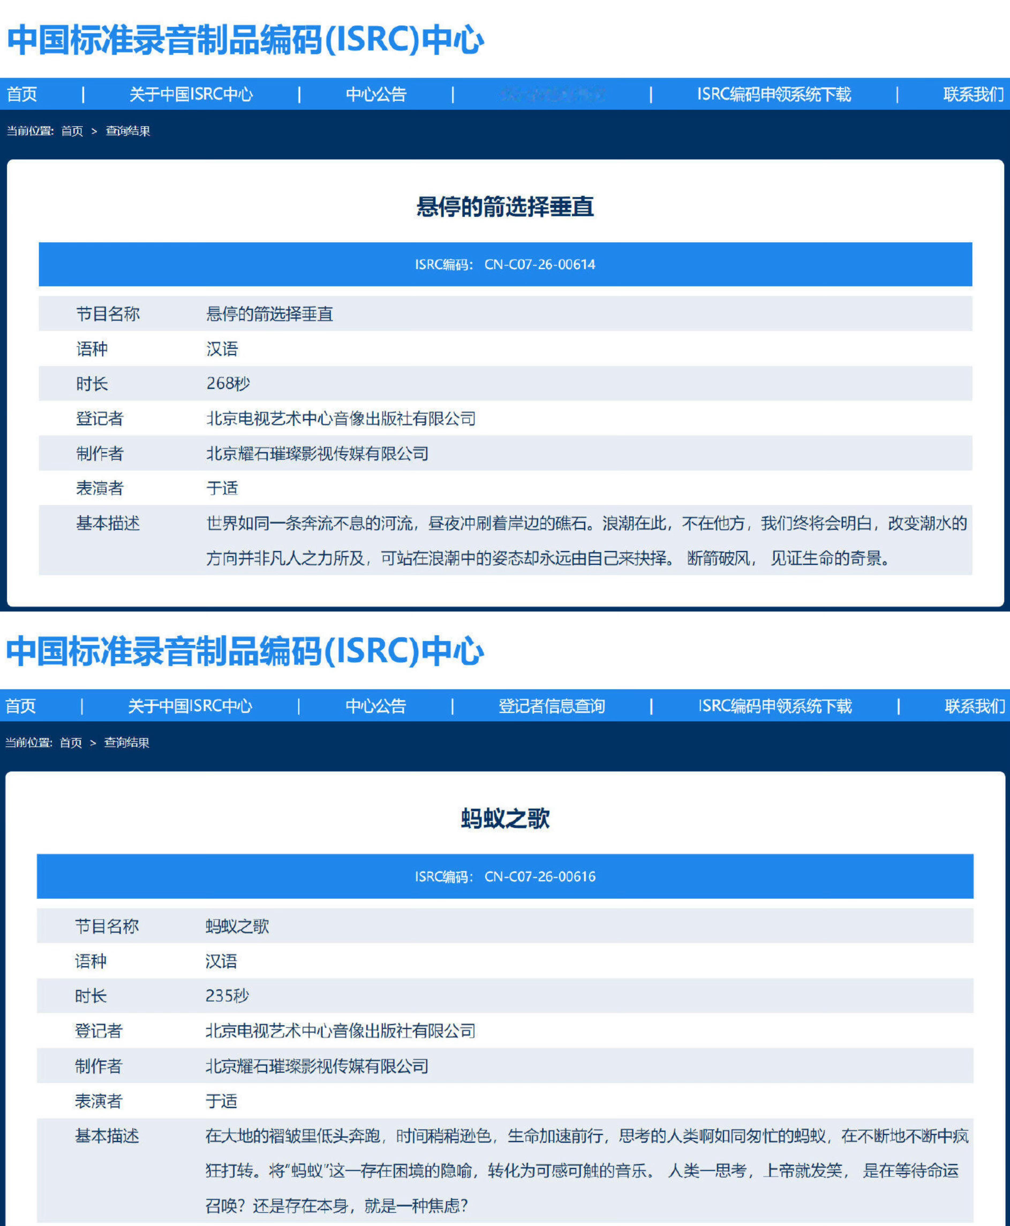Screen dimensions: 1010x1226
Task: Click 查询结果 breadcrumb above 悬停的箭选择垂直 record
Action: click(128, 131)
